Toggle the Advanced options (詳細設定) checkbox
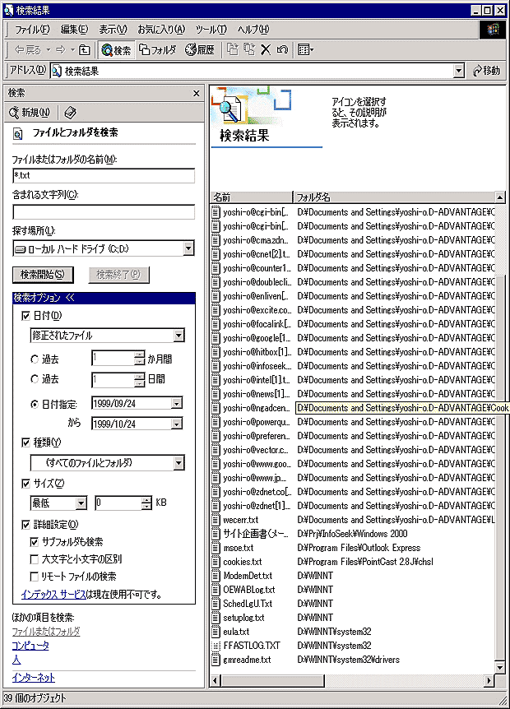This screenshot has width=510, height=709. pos(25,525)
